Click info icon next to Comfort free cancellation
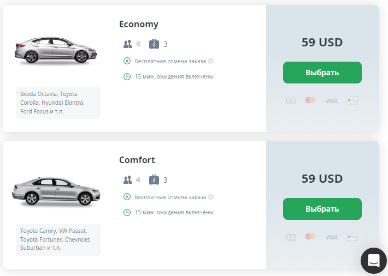 click(x=211, y=196)
